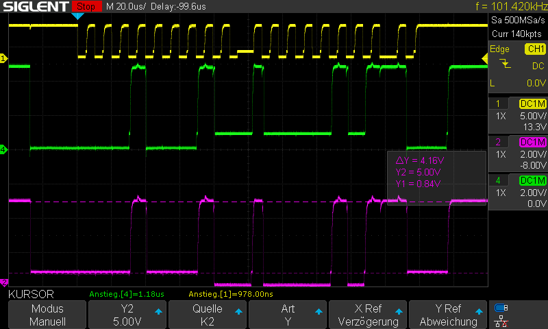The height and width of the screenshot is (329, 548).
Task: Click the Edge trigger type label
Action: click(499, 49)
